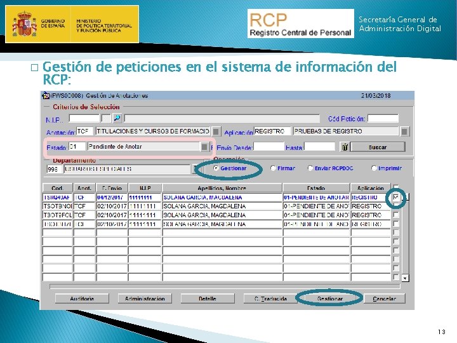Click the Detalle button
This screenshot has width=457, height=343.
click(208, 299)
